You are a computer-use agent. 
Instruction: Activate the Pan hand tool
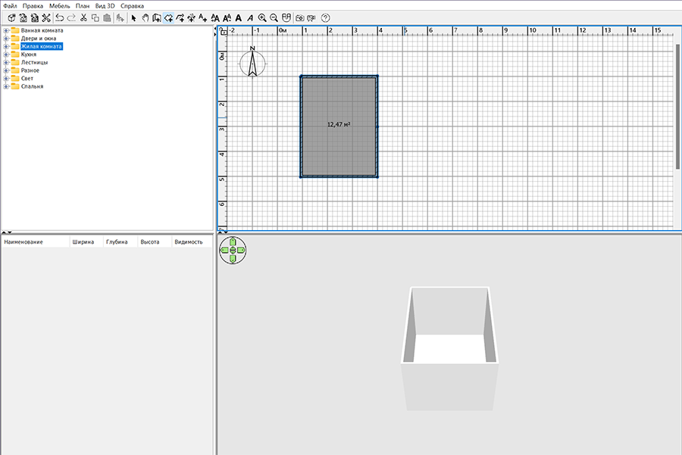point(145,18)
